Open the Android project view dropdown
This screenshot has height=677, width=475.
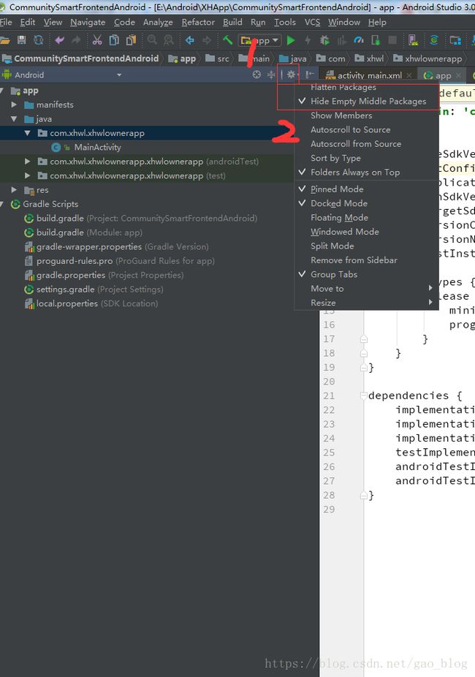pyautogui.click(x=119, y=75)
